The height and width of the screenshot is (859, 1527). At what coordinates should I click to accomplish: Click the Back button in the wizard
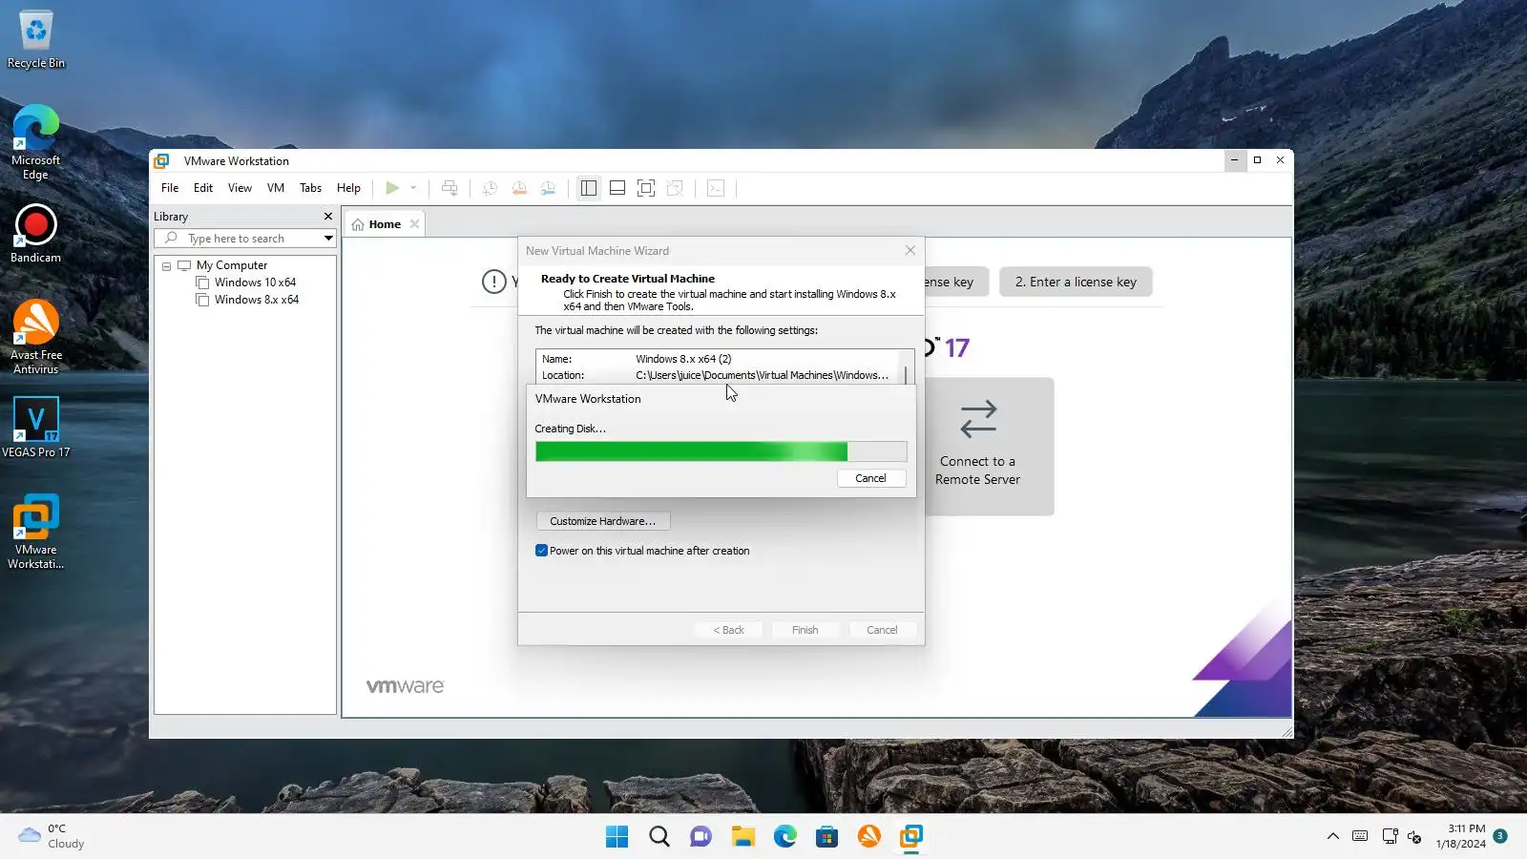pos(728,630)
